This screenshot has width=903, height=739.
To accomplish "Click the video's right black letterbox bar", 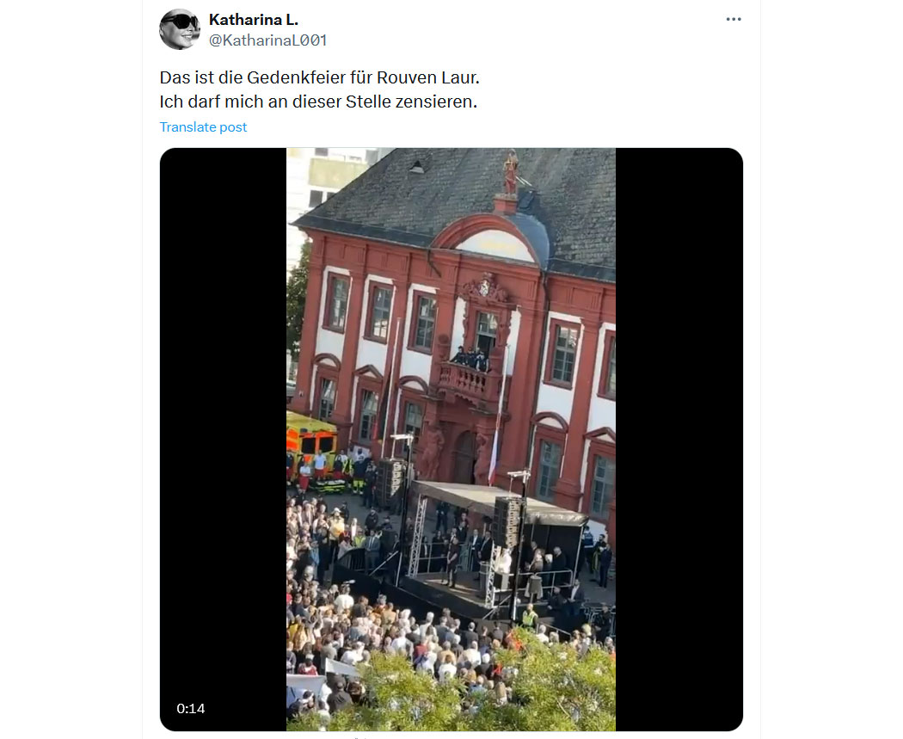I will point(679,440).
